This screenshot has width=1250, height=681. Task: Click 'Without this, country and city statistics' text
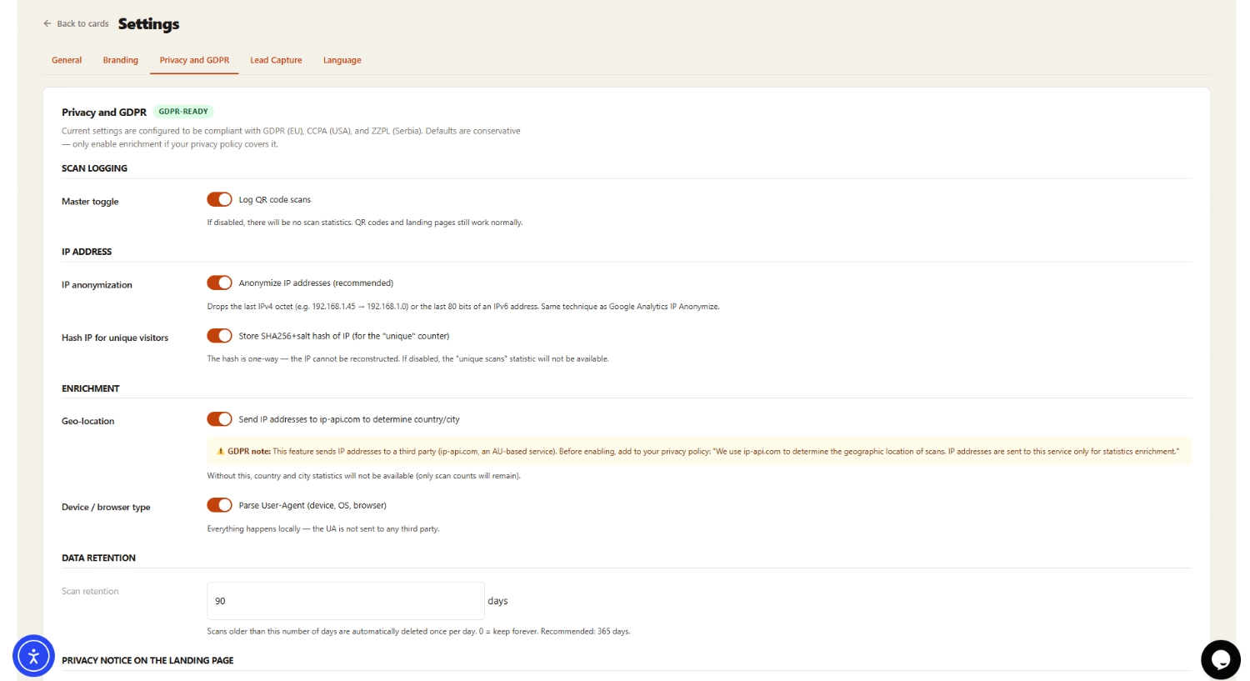364,476
